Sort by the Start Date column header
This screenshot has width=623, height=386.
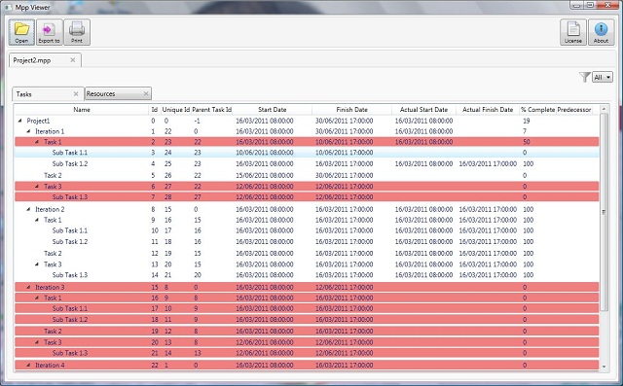[273, 110]
